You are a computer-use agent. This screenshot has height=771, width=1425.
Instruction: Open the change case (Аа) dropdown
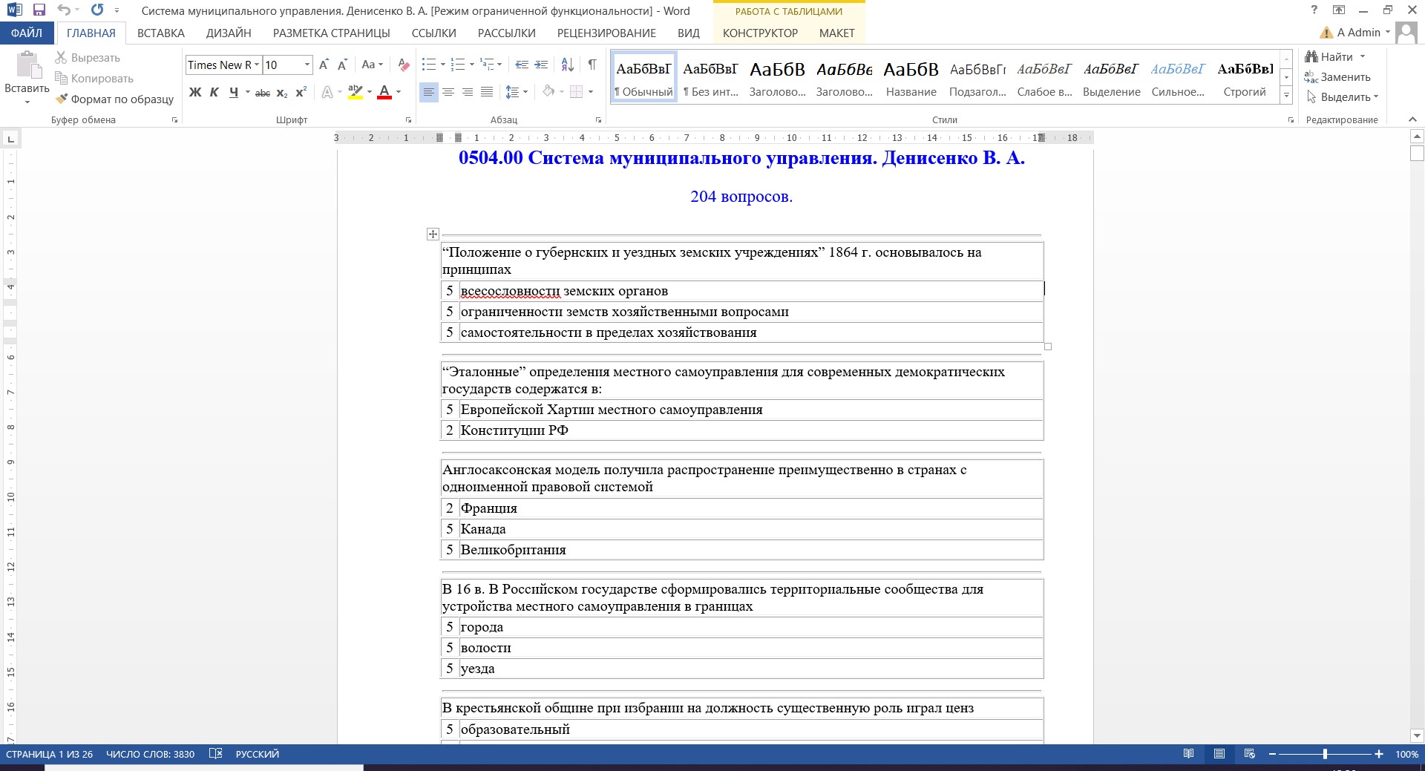coord(372,65)
